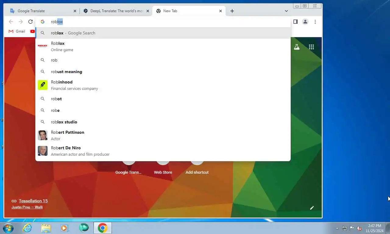Open the teal globe taskbar app
The image size is (390, 234).
point(83,228)
